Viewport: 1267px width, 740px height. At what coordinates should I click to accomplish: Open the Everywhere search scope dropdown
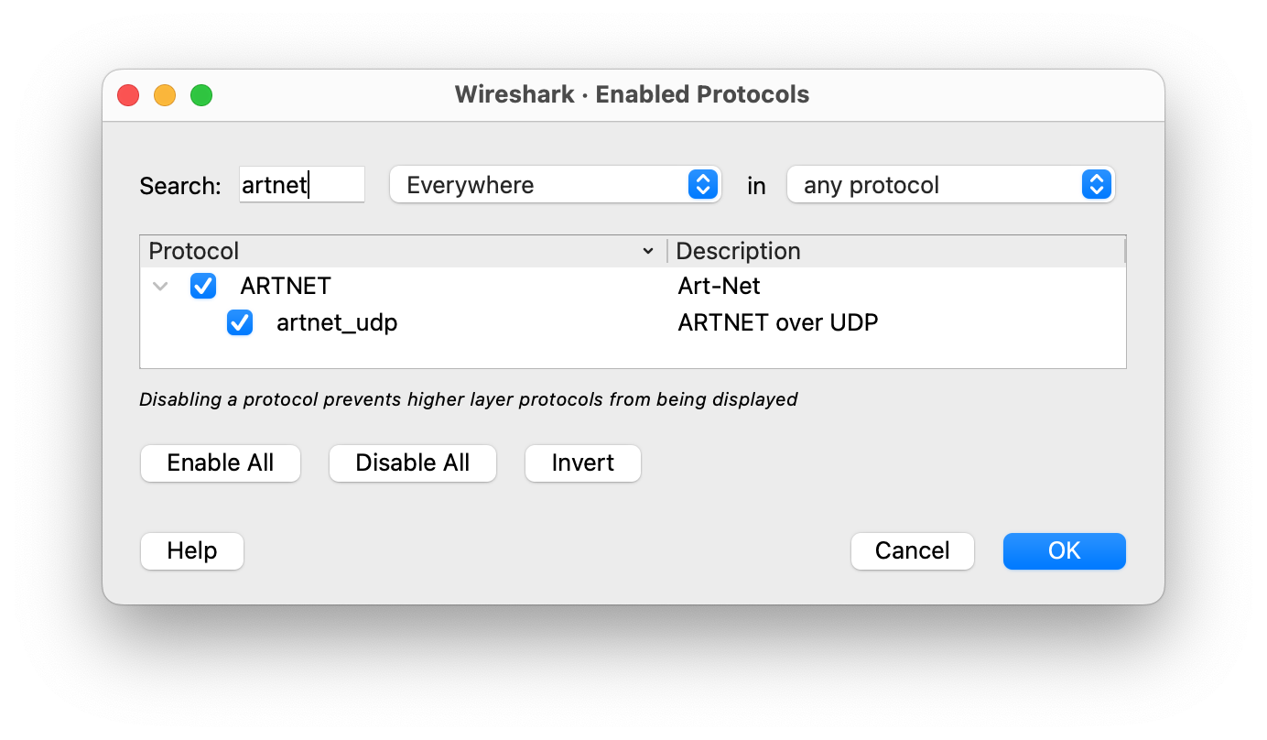point(555,184)
